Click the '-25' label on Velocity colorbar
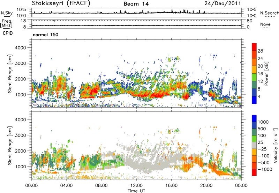This screenshot has height=193, width=279. click(262, 149)
